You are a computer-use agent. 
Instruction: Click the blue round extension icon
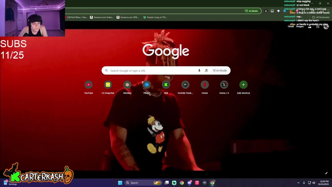(285, 11)
